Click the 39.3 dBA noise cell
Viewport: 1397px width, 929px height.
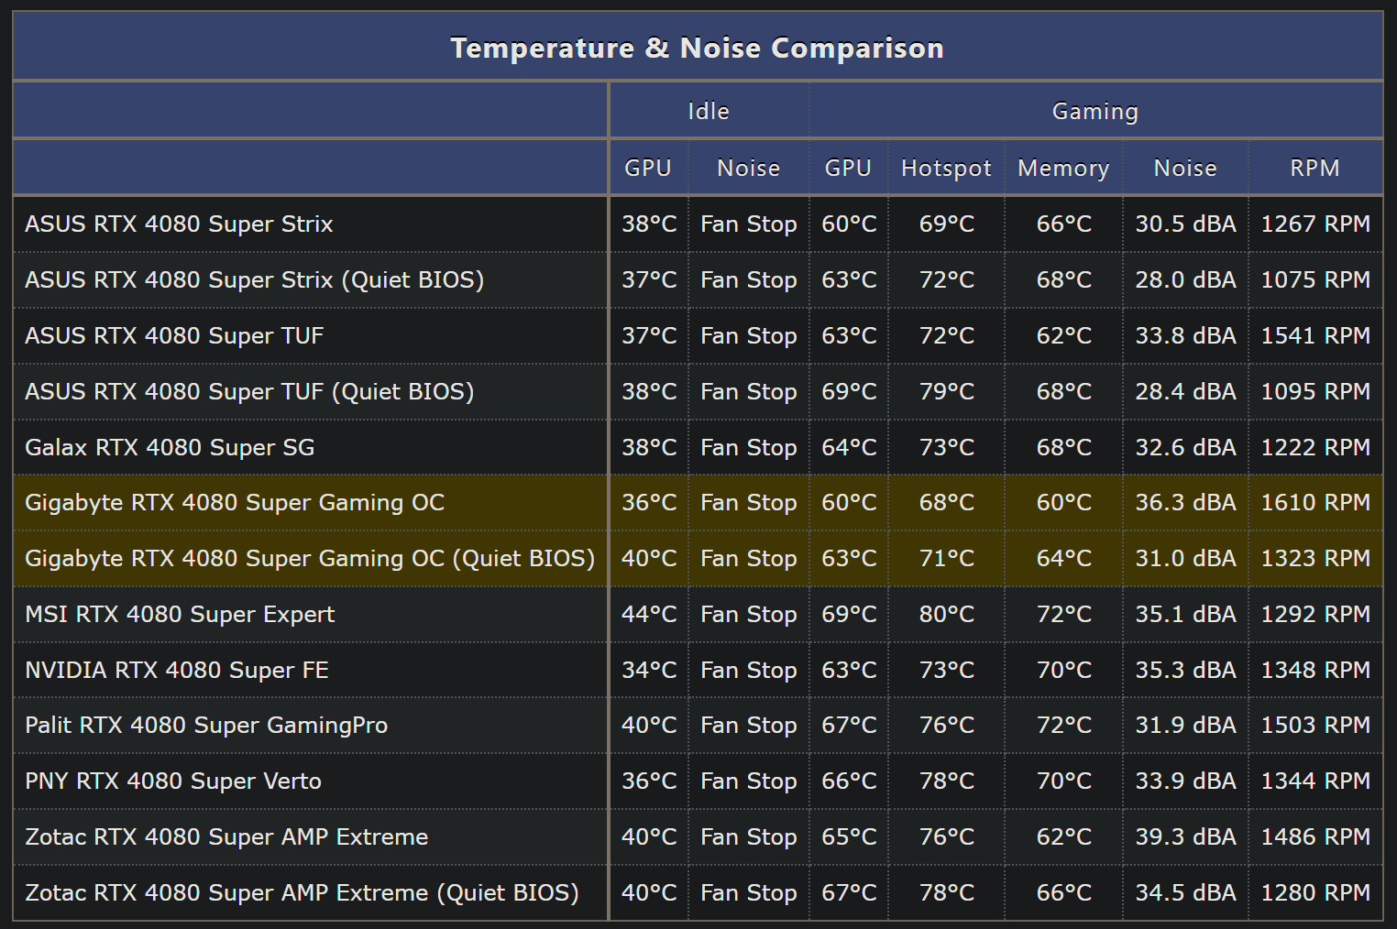(x=1185, y=837)
